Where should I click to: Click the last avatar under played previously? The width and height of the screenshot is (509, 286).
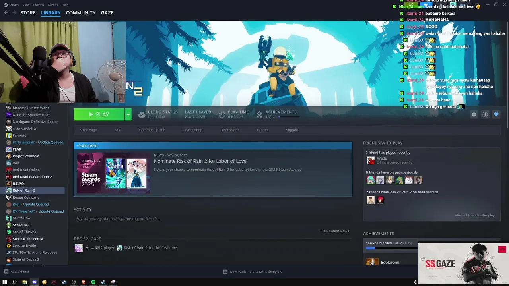coord(418,180)
